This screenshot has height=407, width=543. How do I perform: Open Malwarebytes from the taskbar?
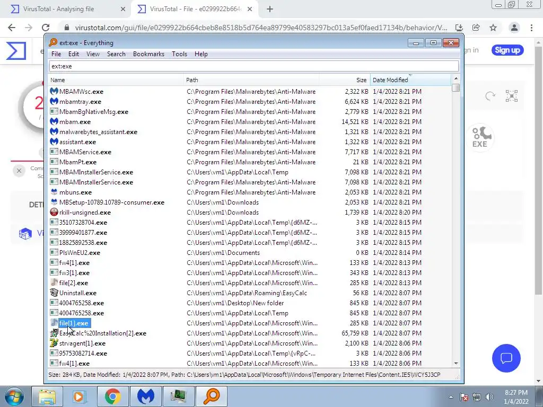point(145,396)
